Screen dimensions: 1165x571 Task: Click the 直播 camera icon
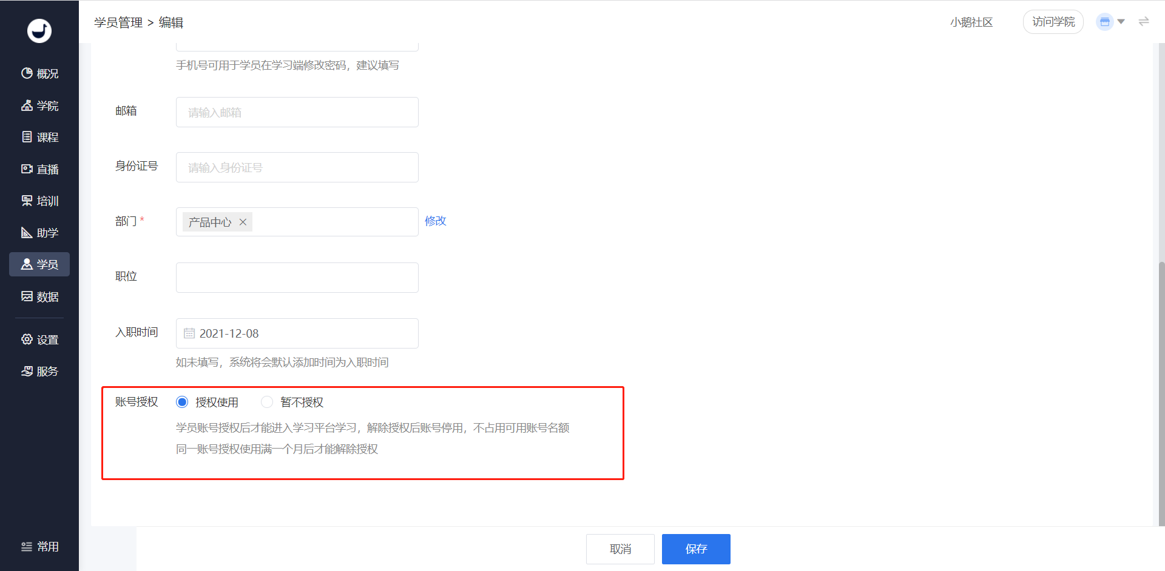point(27,169)
